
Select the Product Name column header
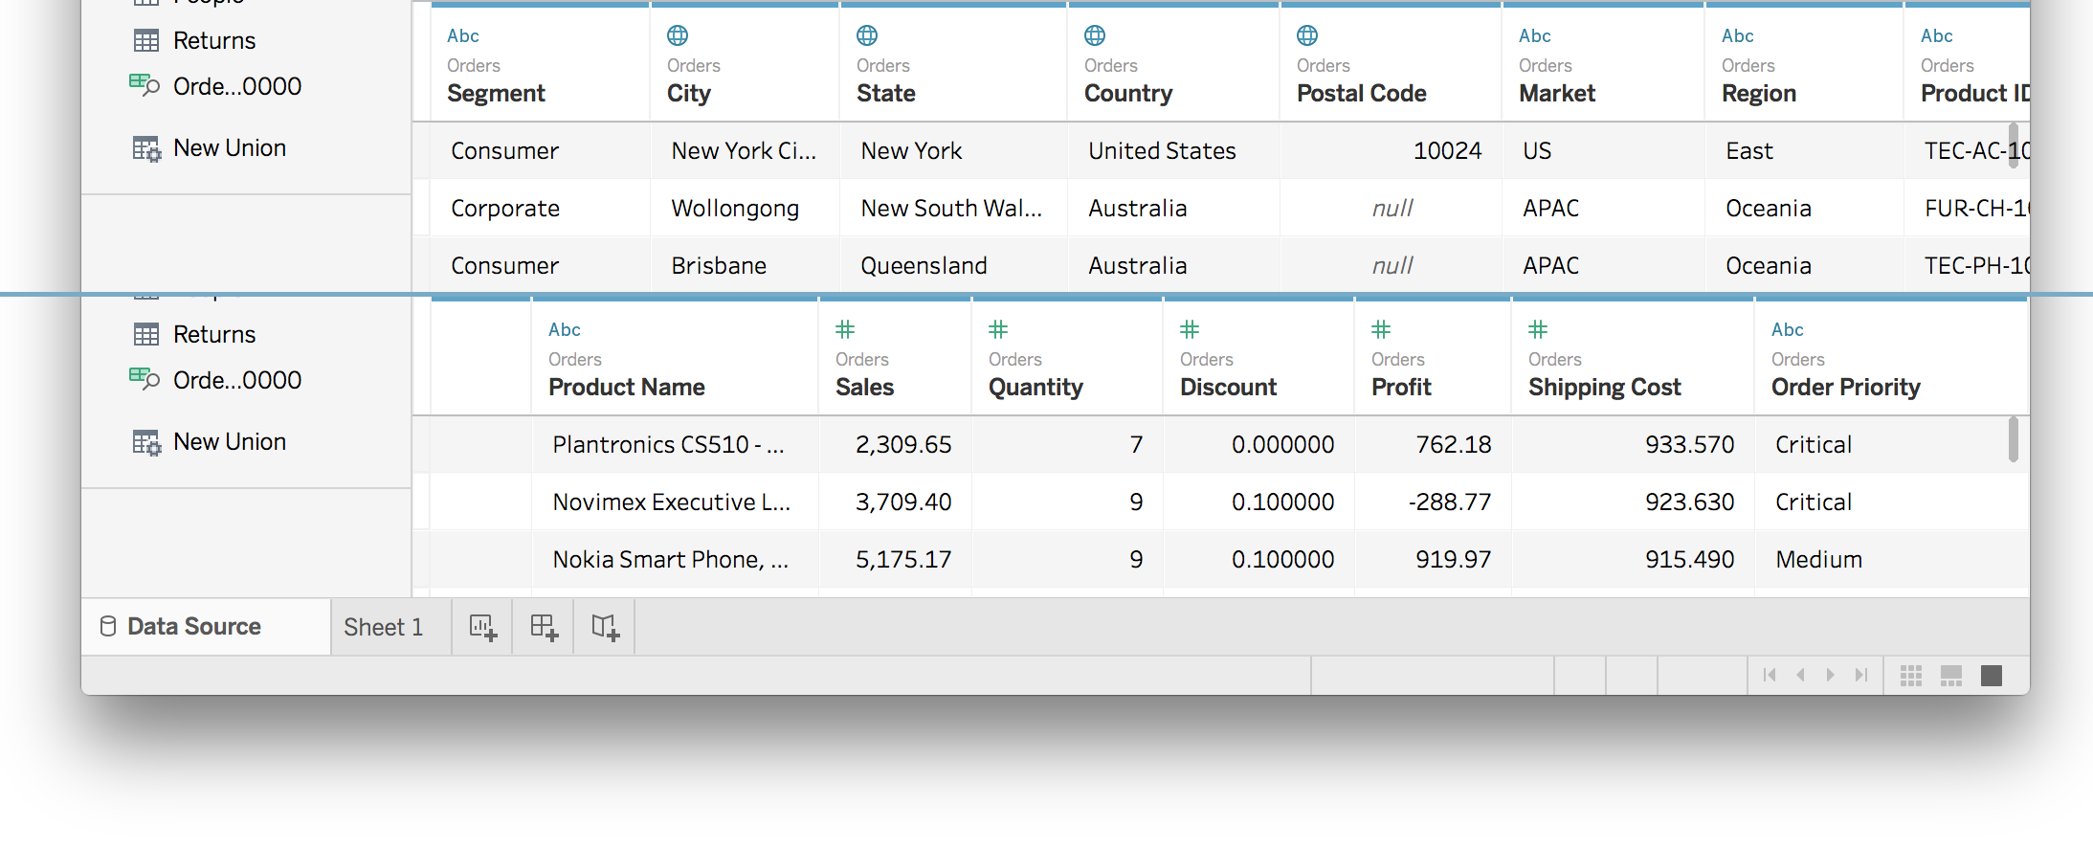click(x=627, y=388)
